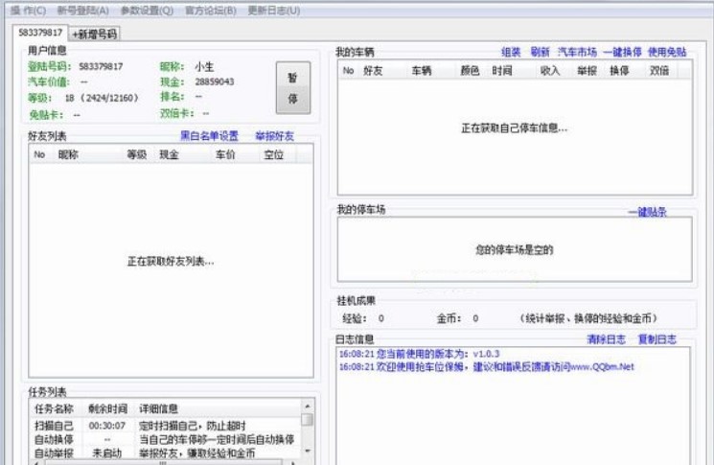Open the 操作(C) menu
Image resolution: width=714 pixels, height=465 pixels.
pos(28,11)
